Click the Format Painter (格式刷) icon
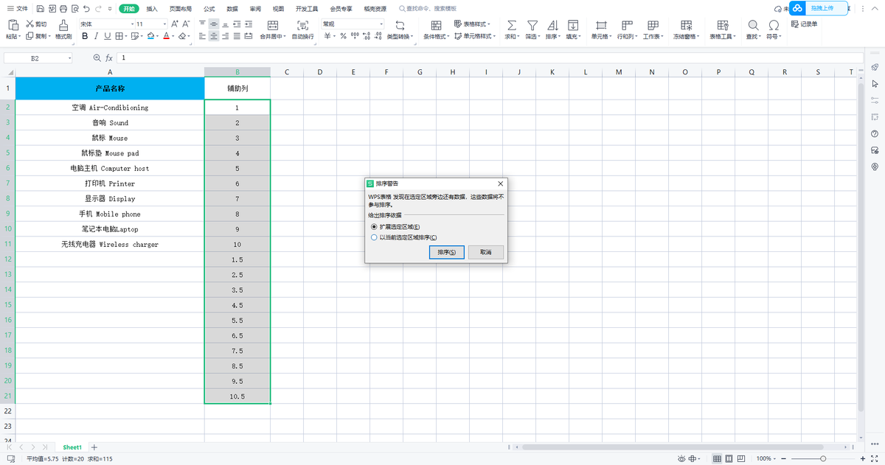 (x=63, y=25)
